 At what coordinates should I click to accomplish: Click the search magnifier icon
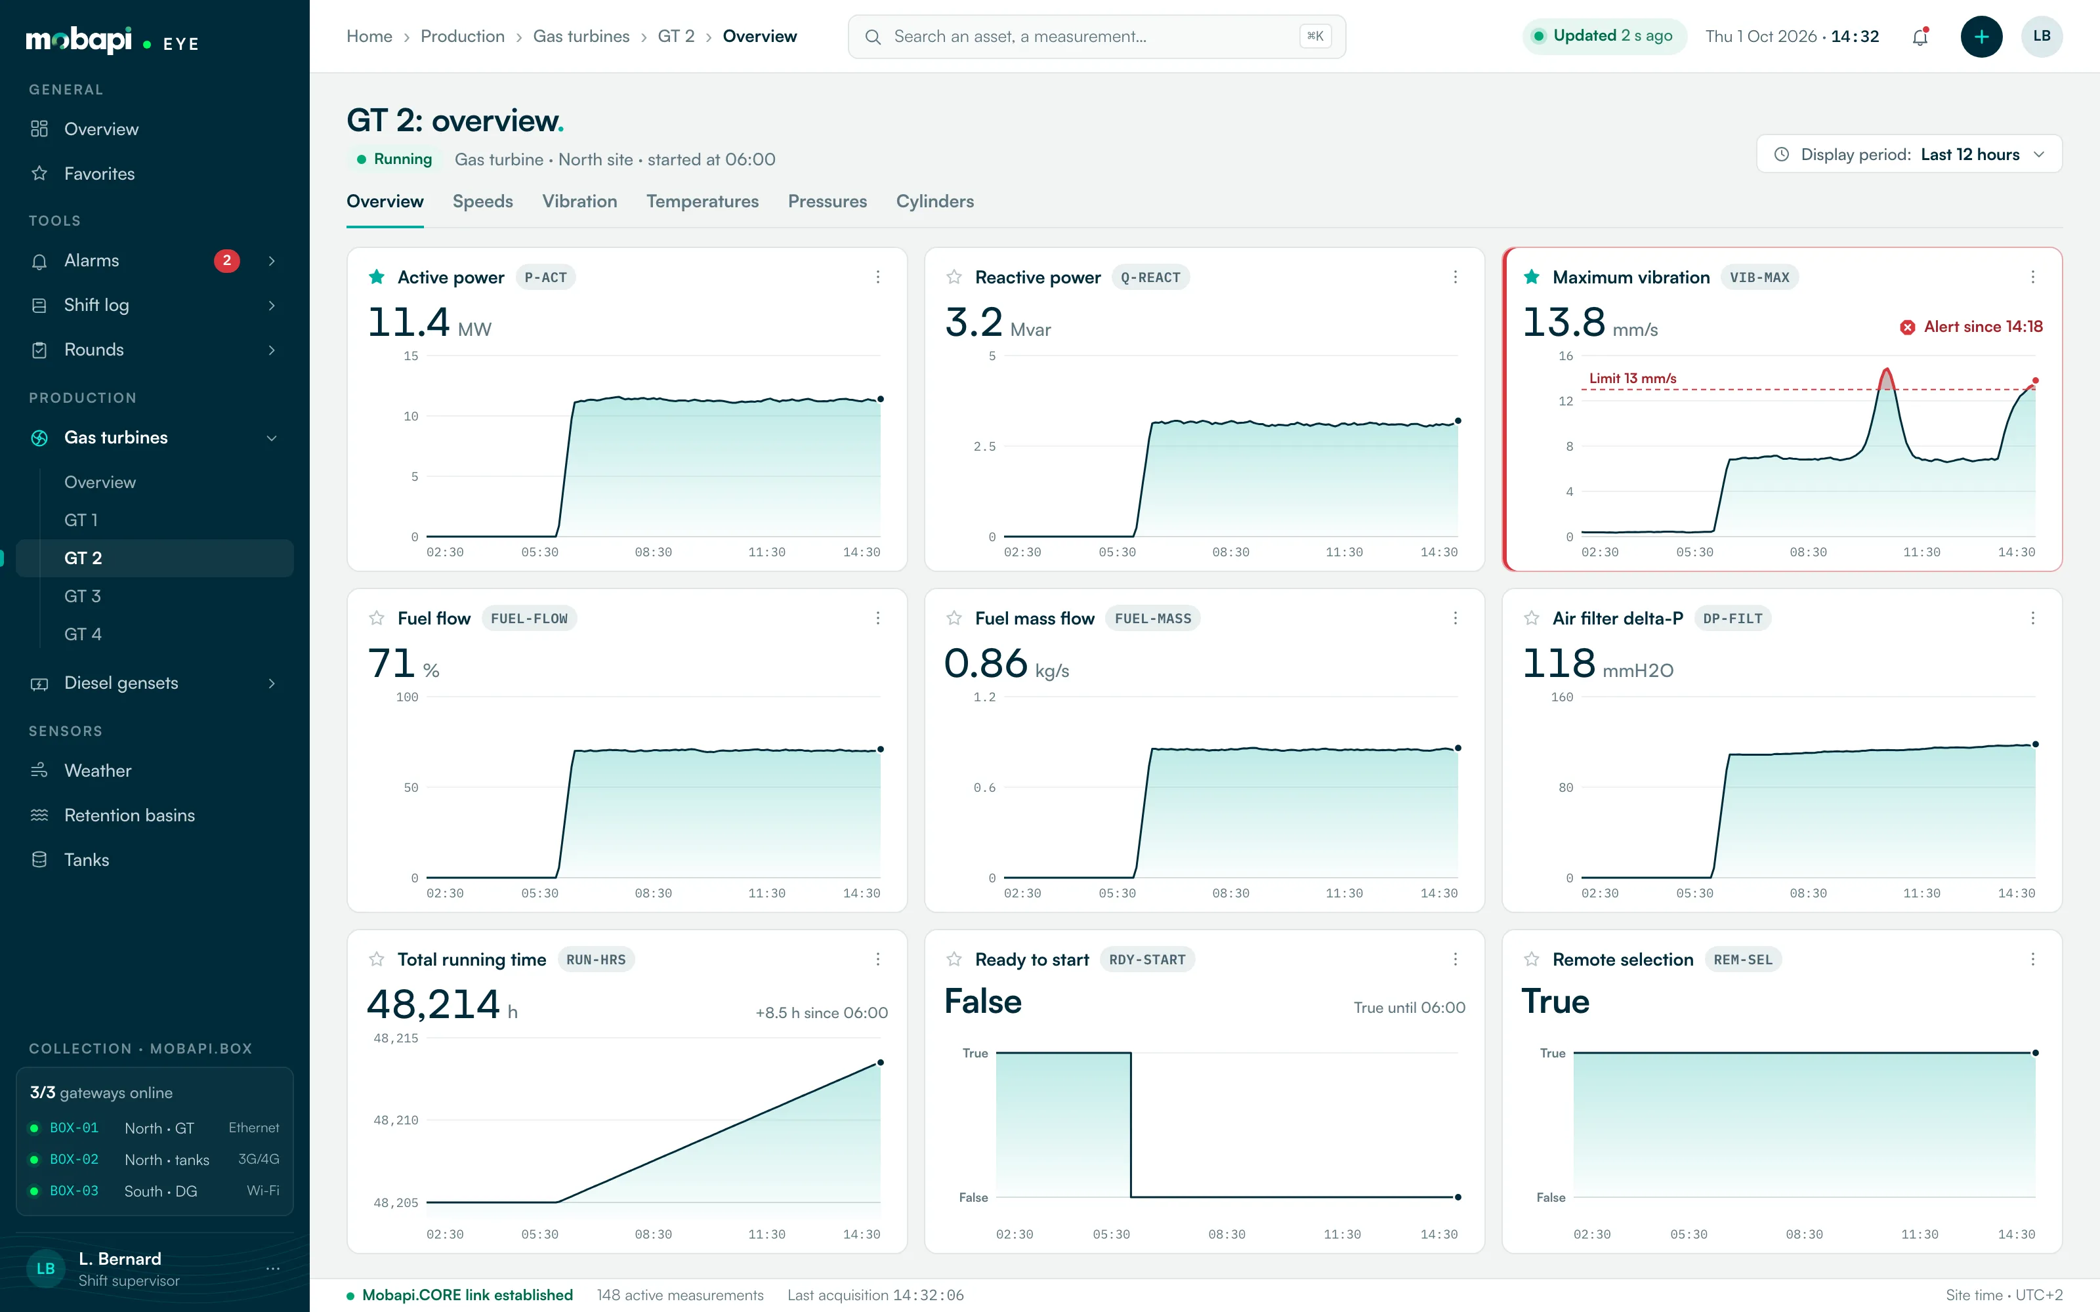(873, 37)
